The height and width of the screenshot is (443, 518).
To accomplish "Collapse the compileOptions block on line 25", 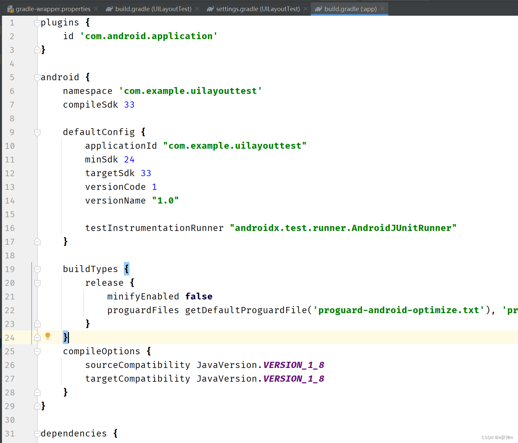I will 37,352.
